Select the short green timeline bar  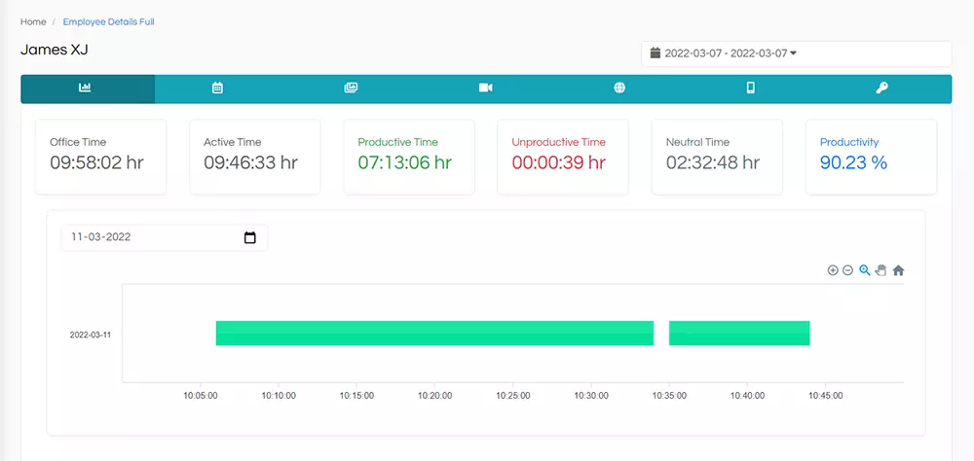(x=739, y=334)
